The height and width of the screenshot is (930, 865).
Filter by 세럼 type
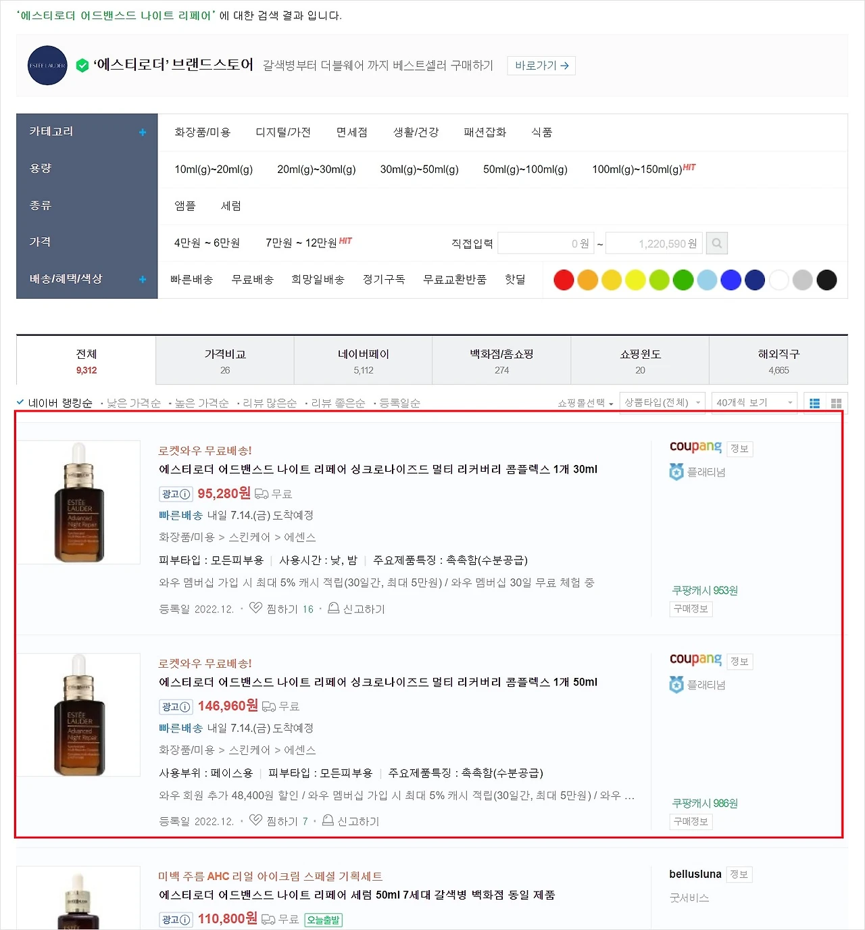click(231, 206)
